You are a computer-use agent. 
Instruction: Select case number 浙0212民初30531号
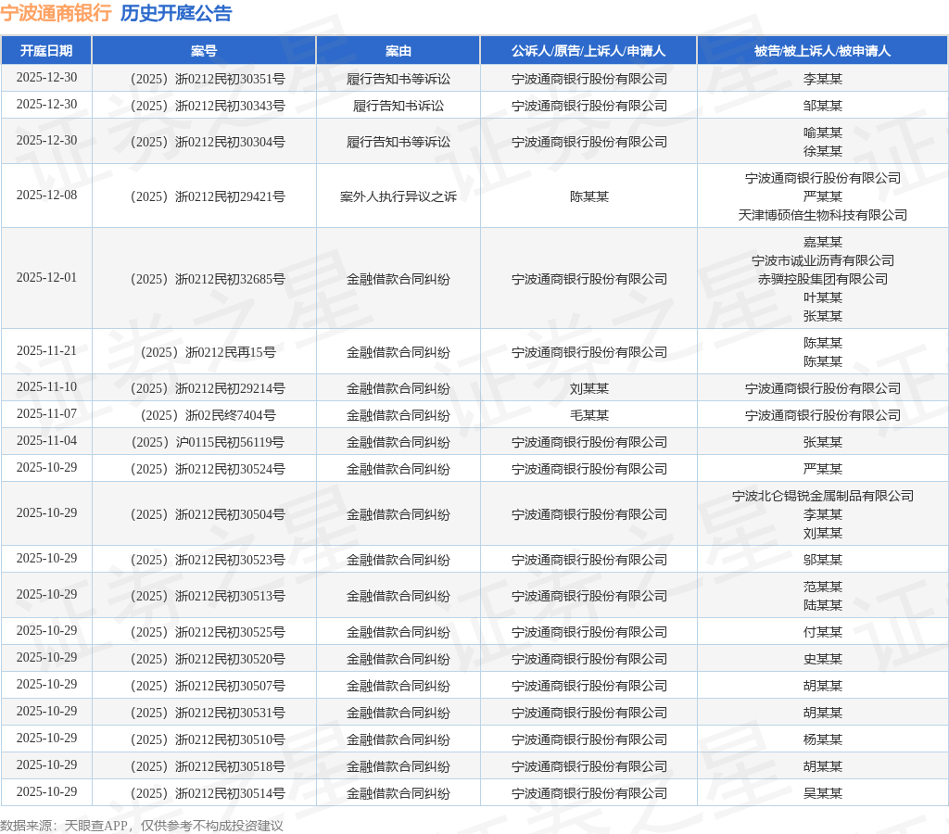(208, 713)
